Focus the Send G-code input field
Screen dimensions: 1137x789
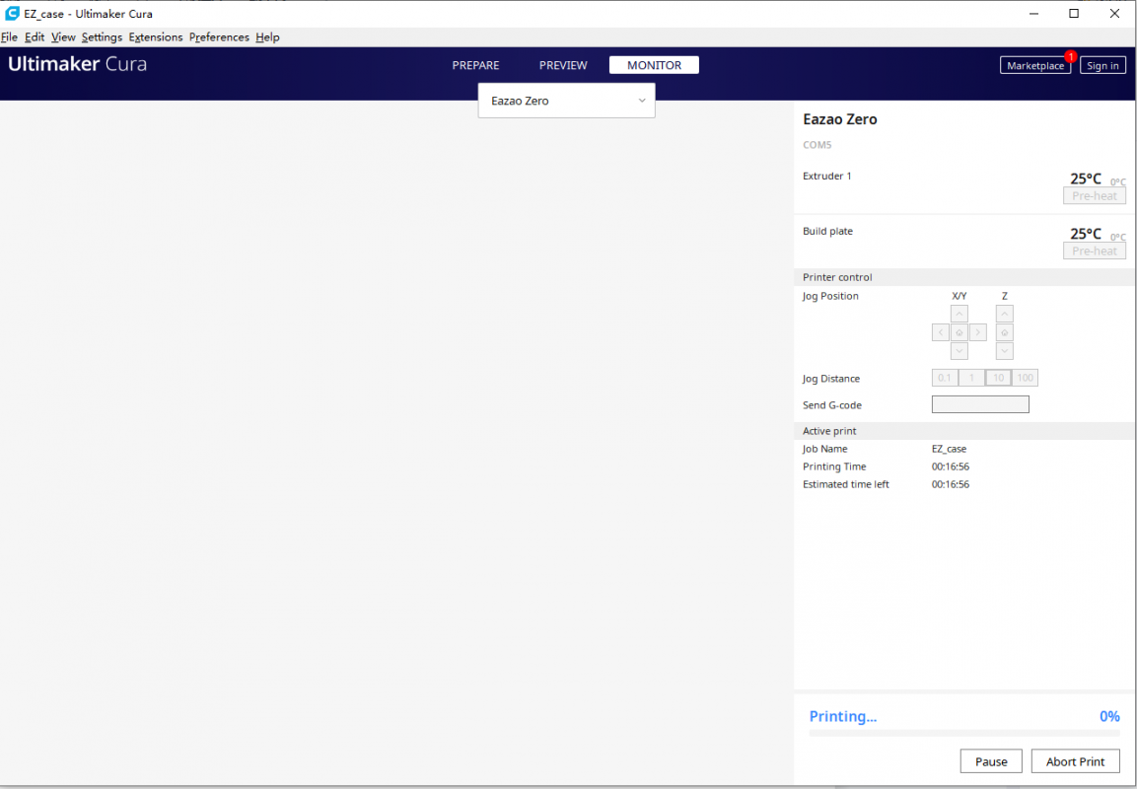pos(980,404)
